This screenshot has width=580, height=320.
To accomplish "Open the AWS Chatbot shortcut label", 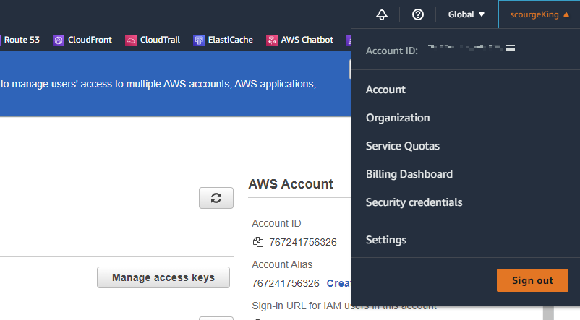I will [x=307, y=40].
